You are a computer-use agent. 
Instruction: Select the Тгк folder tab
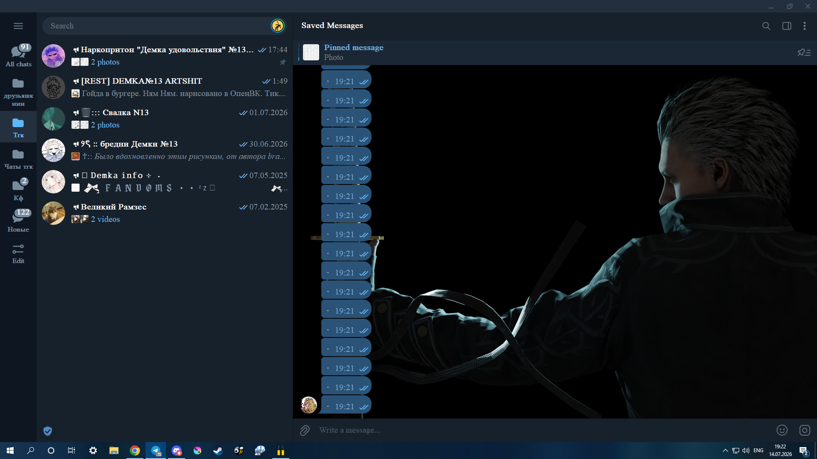tap(18, 127)
